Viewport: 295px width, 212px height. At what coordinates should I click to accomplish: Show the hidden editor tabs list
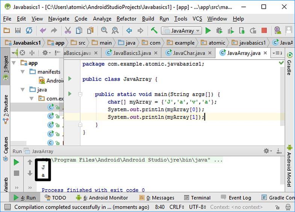277,53
